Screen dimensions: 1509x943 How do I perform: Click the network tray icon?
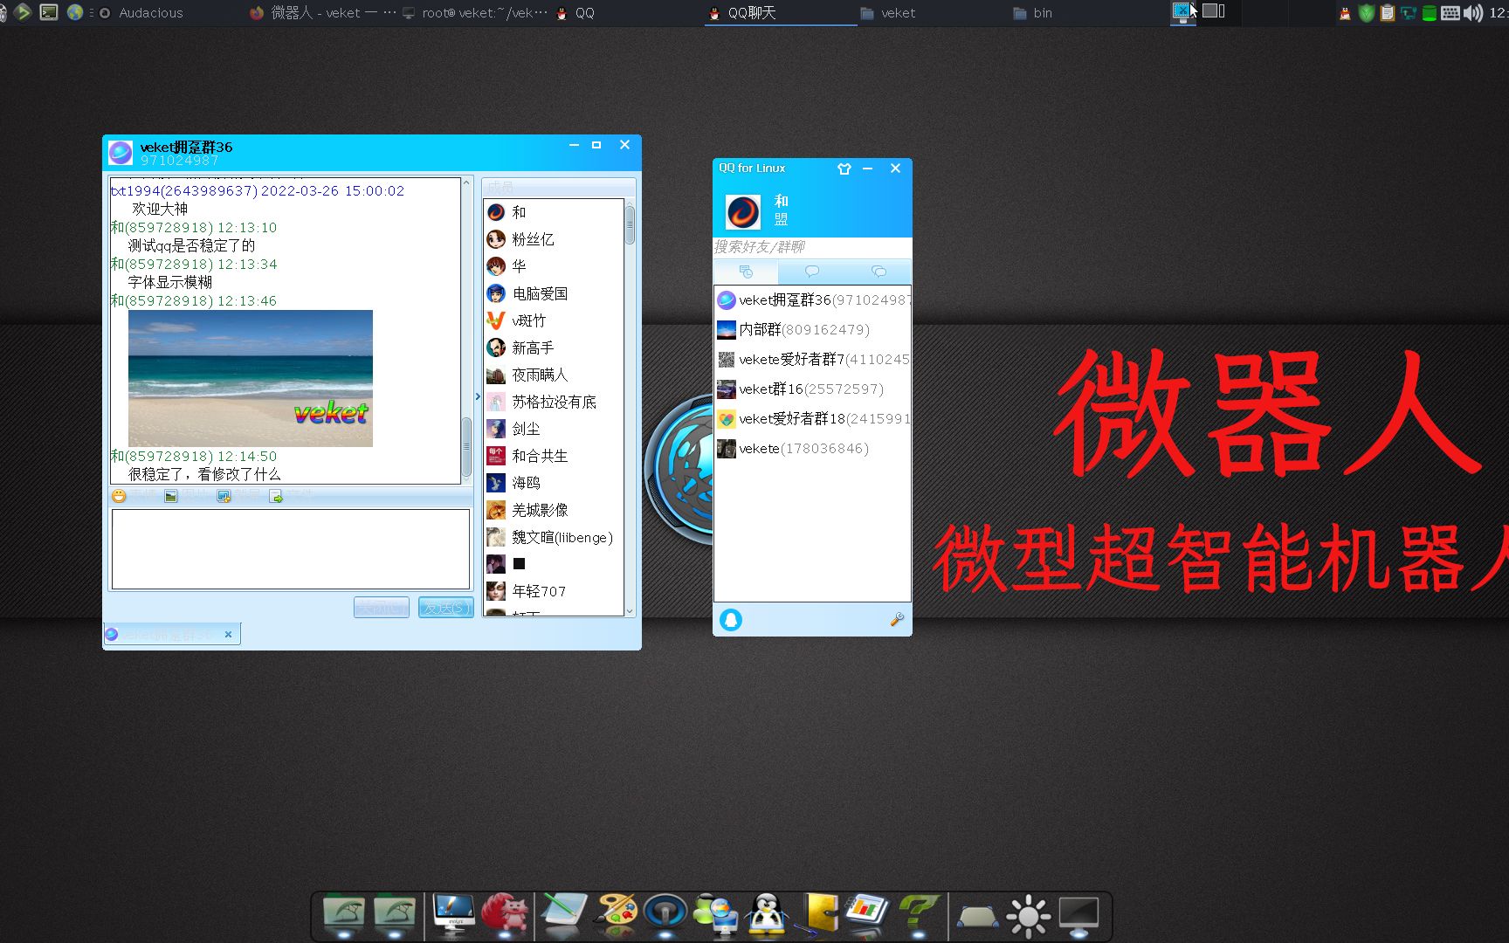pos(1409,13)
